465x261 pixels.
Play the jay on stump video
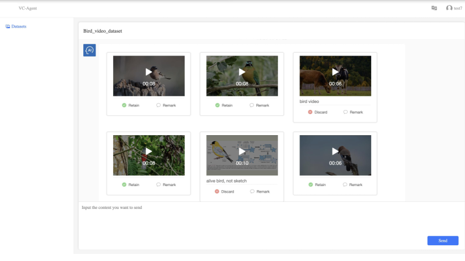point(148,72)
